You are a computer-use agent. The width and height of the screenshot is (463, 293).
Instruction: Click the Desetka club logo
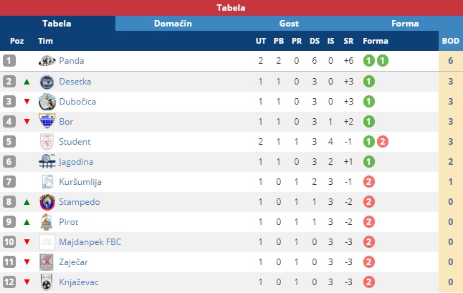tap(47, 82)
